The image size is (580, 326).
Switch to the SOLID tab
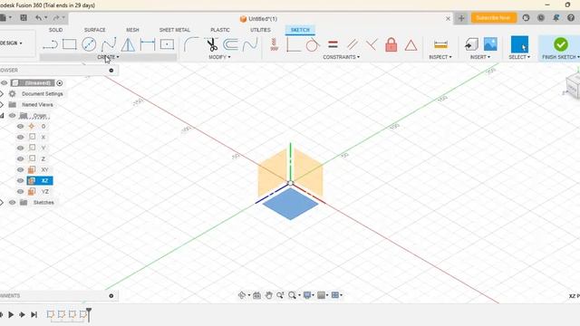point(55,30)
